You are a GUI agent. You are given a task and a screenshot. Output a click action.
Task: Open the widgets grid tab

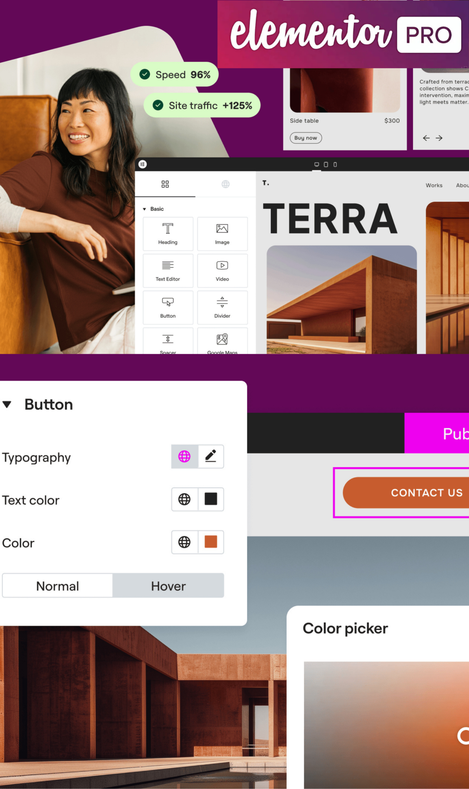coord(165,184)
